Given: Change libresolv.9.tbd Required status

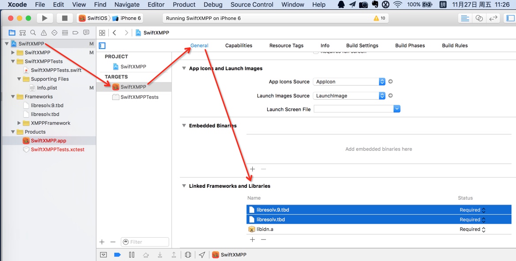Looking at the screenshot, I should (473, 210).
